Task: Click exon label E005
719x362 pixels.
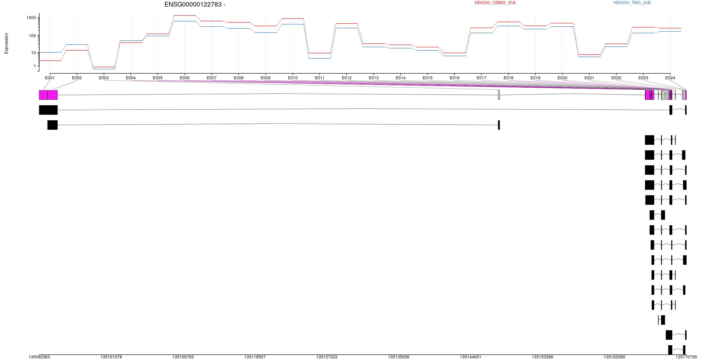Action: tap(158, 78)
